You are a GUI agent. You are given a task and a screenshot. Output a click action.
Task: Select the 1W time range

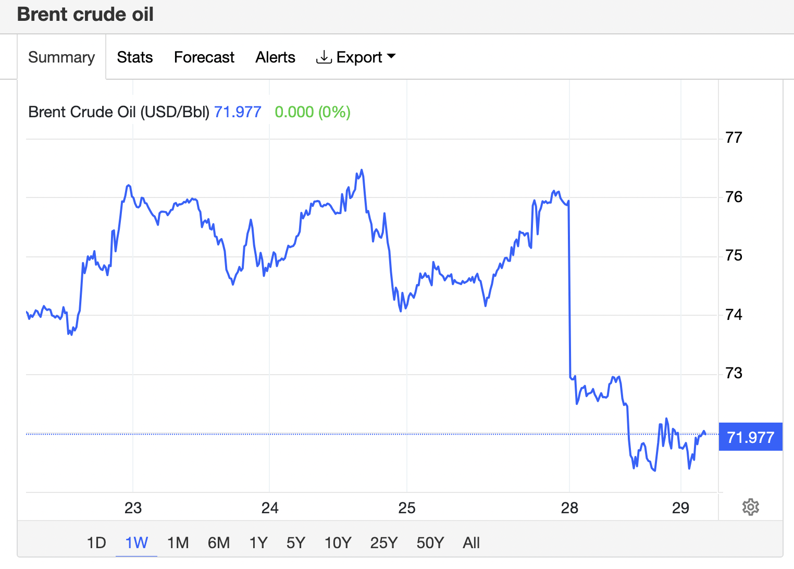click(137, 543)
